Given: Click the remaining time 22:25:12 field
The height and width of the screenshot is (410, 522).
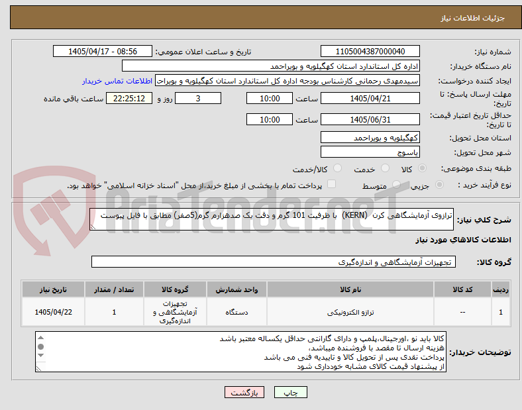Looking at the screenshot, I should [129, 98].
